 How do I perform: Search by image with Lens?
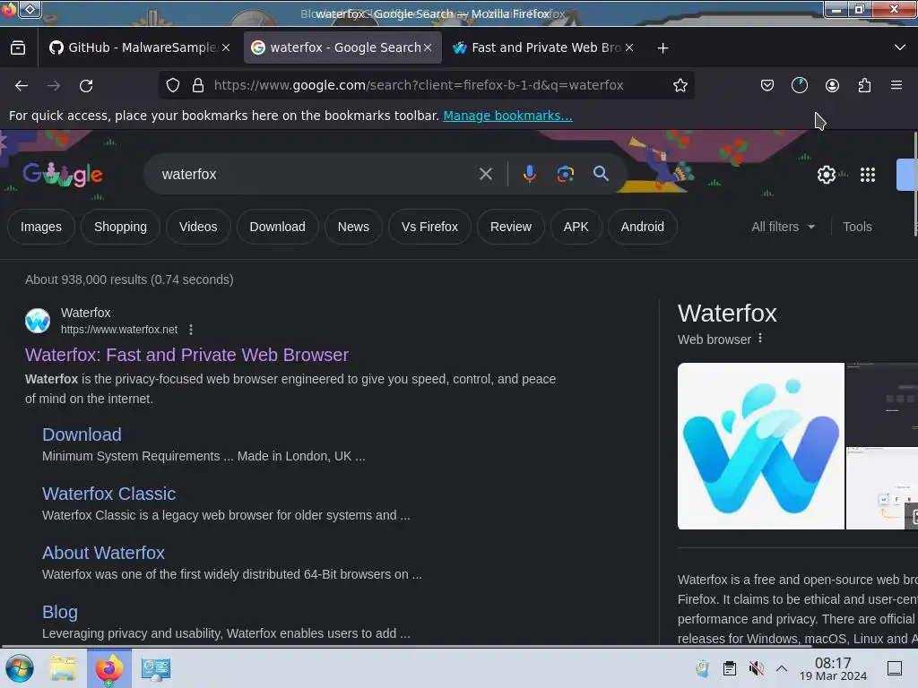(x=565, y=174)
